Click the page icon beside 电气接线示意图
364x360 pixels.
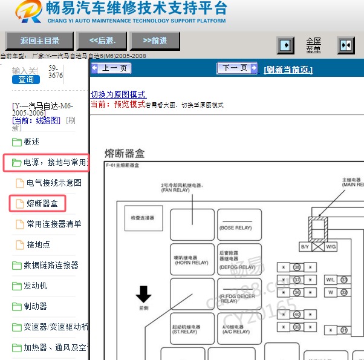pyautogui.click(x=20, y=183)
